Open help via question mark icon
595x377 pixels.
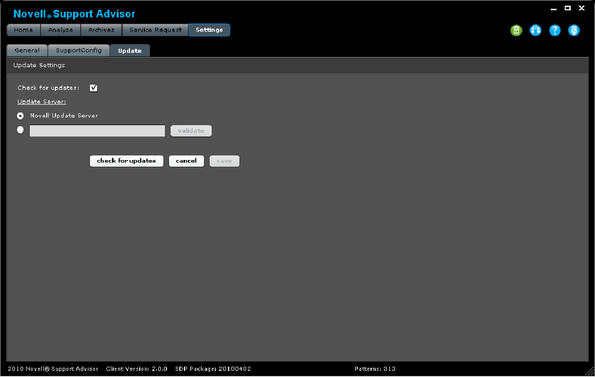click(555, 30)
